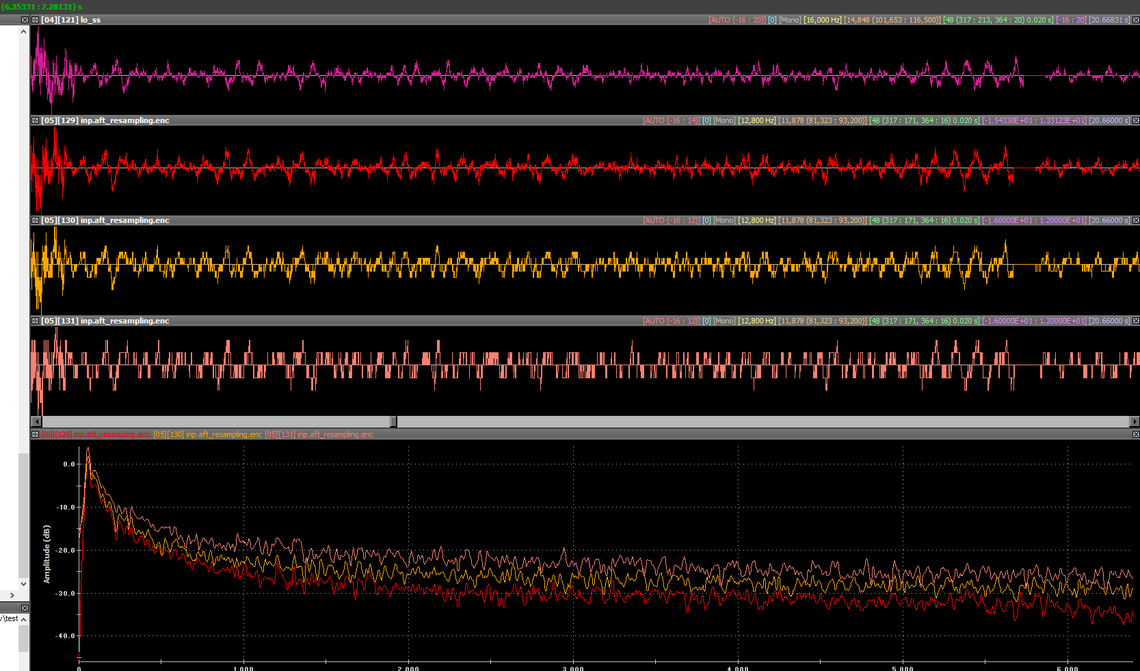This screenshot has height=671, width=1140.
Task: Close the left side panel
Action: (25, 20)
